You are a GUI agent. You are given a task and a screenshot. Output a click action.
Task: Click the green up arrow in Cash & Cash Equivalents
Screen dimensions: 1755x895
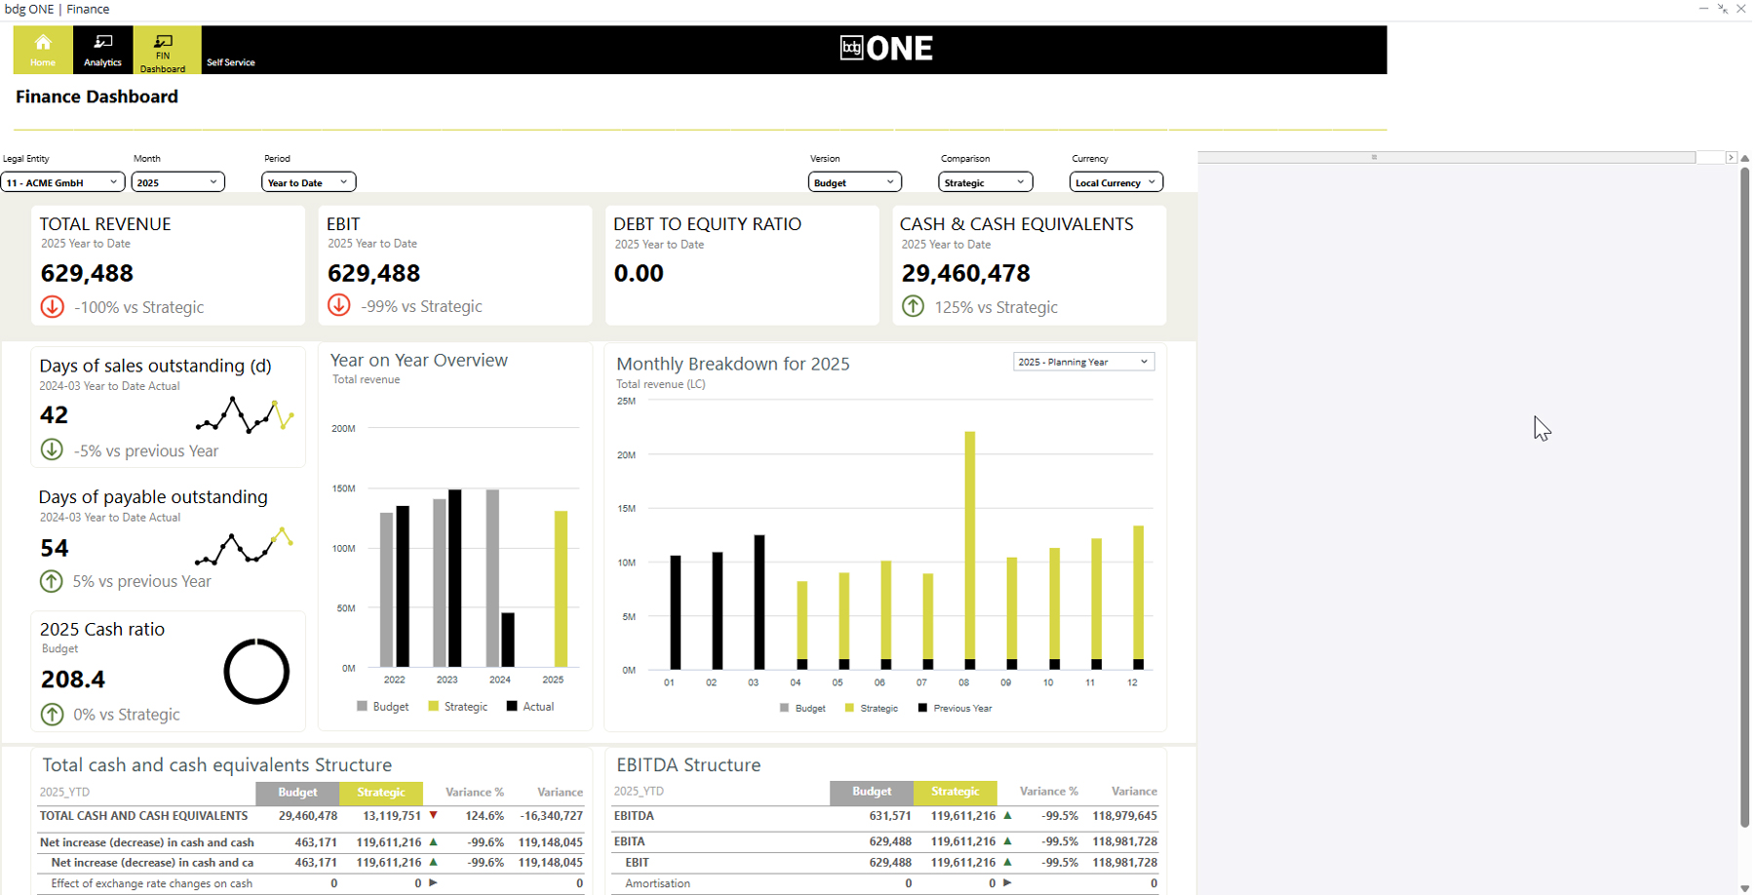tap(913, 307)
